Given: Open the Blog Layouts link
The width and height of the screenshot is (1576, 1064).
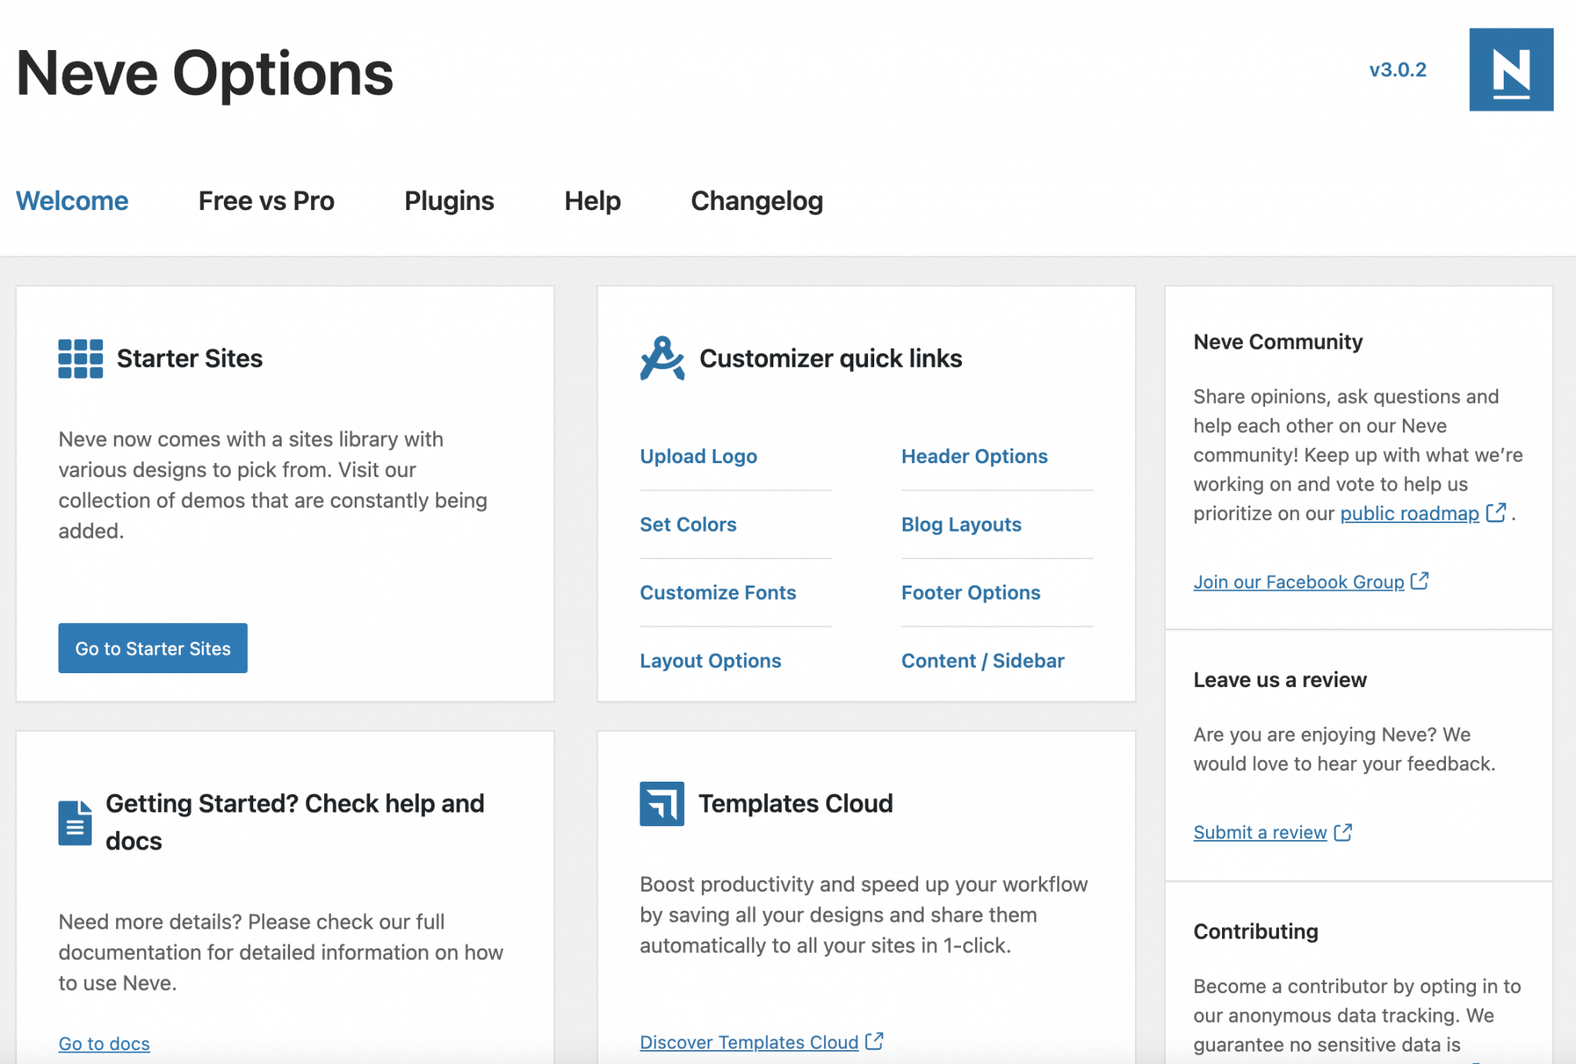Looking at the screenshot, I should coord(961,524).
